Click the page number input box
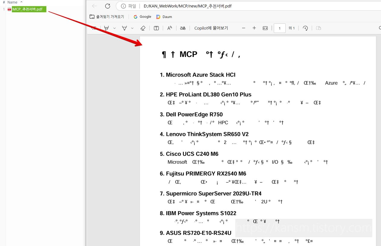This screenshot has height=246, width=381. click(279, 28)
